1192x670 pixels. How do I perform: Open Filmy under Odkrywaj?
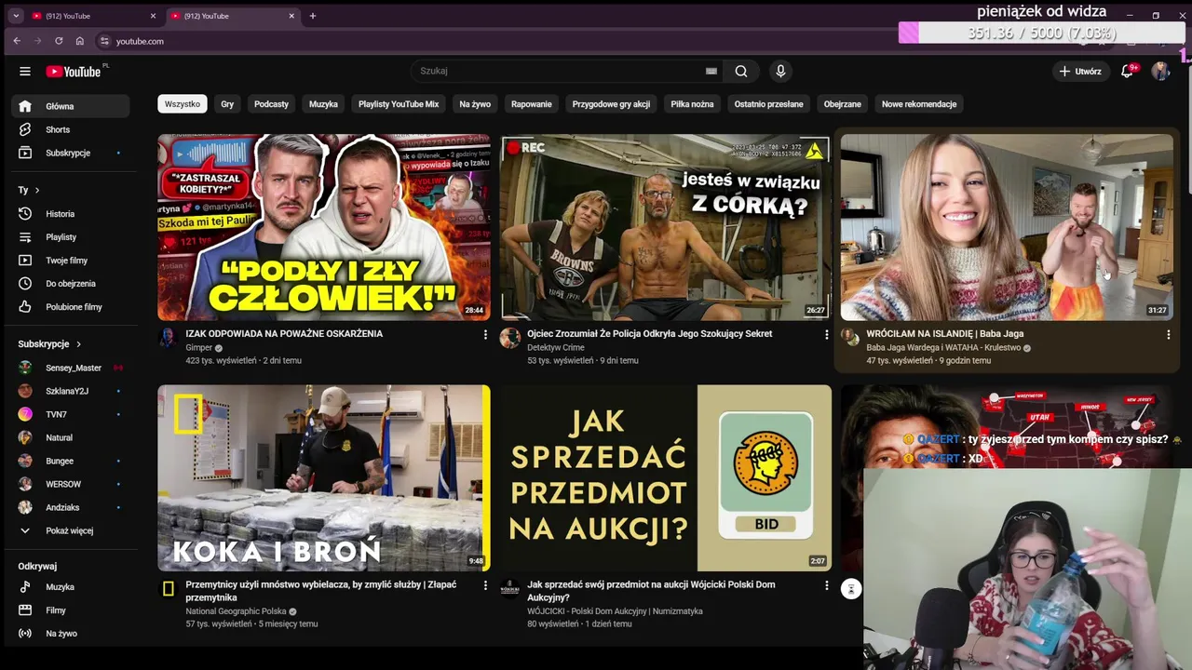[x=71, y=610]
